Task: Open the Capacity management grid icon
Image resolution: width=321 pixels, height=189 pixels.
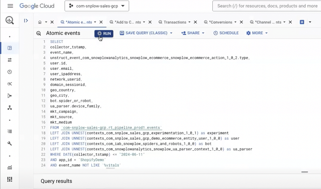Action: 10,179
